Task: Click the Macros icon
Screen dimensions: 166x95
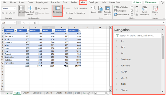Action: 155,8
